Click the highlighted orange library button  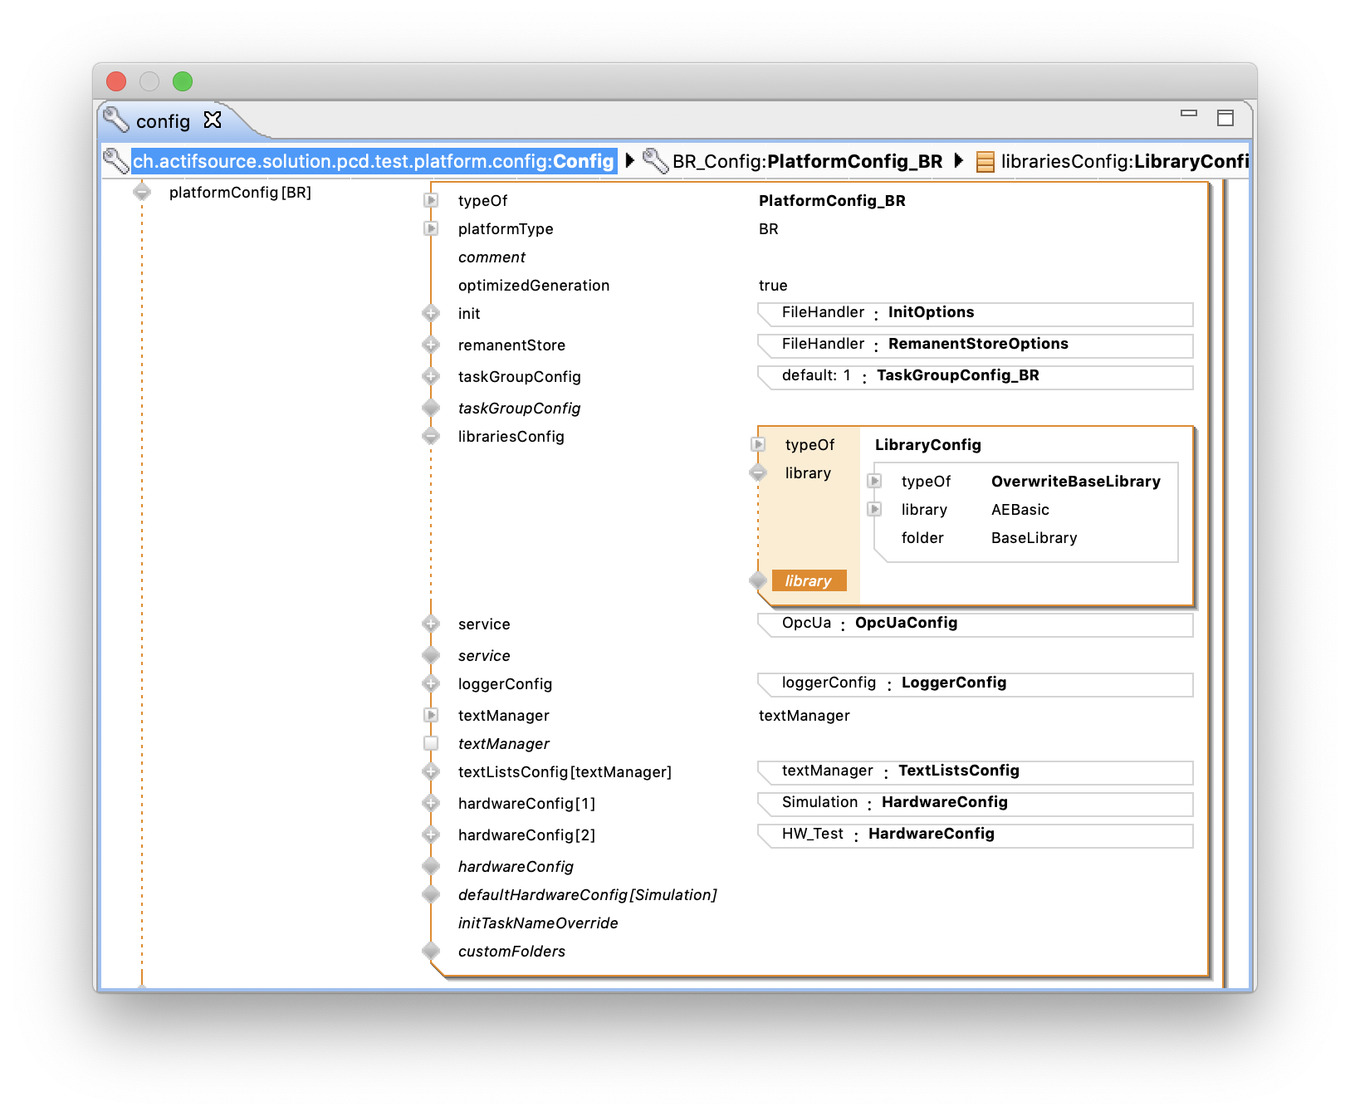click(x=808, y=580)
